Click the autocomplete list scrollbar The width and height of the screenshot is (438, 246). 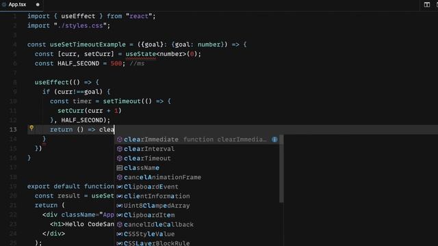pos(281,169)
